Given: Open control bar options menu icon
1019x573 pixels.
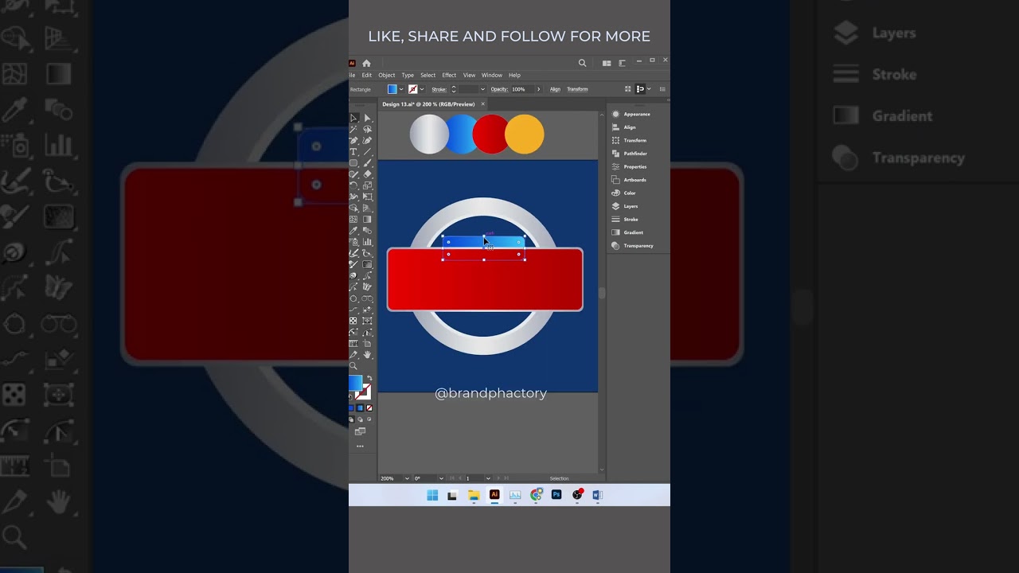Looking at the screenshot, I should [662, 89].
